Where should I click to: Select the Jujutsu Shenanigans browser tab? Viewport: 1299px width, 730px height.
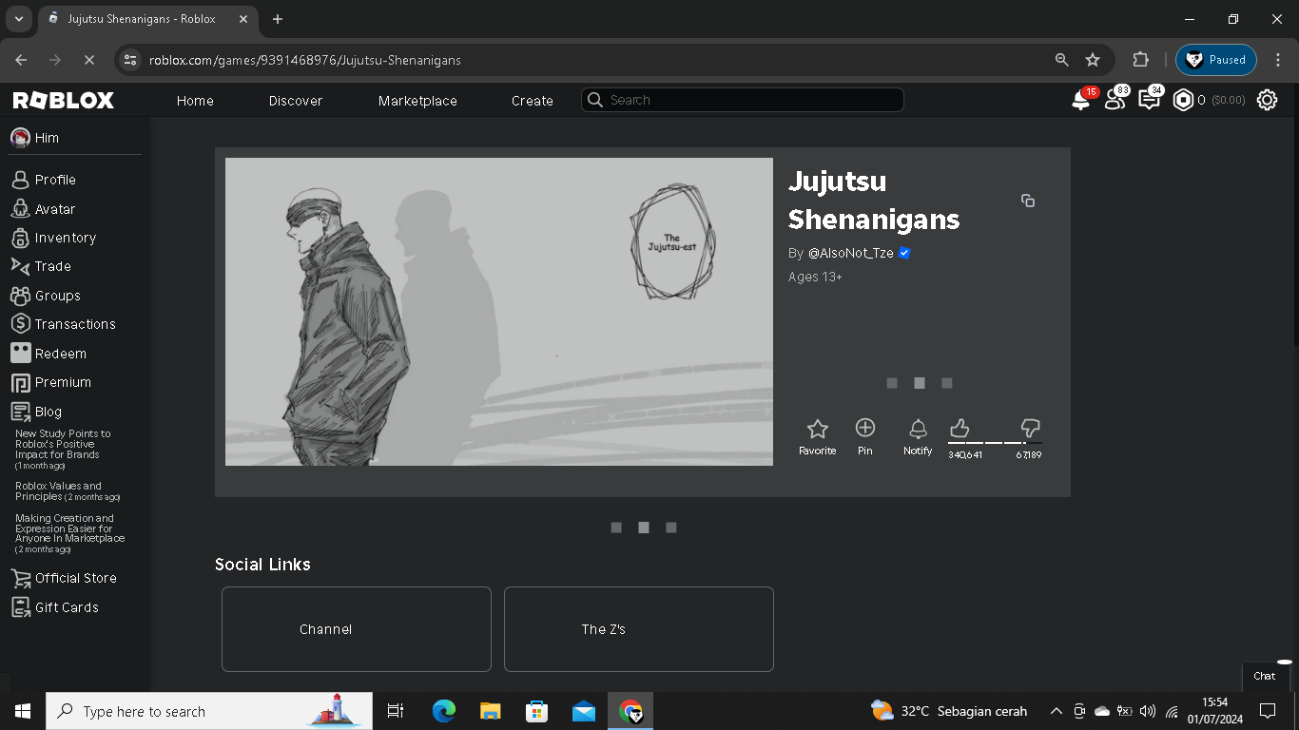tap(146, 19)
